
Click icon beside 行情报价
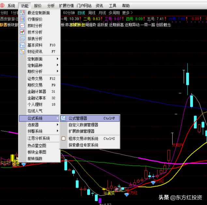pos(22,19)
